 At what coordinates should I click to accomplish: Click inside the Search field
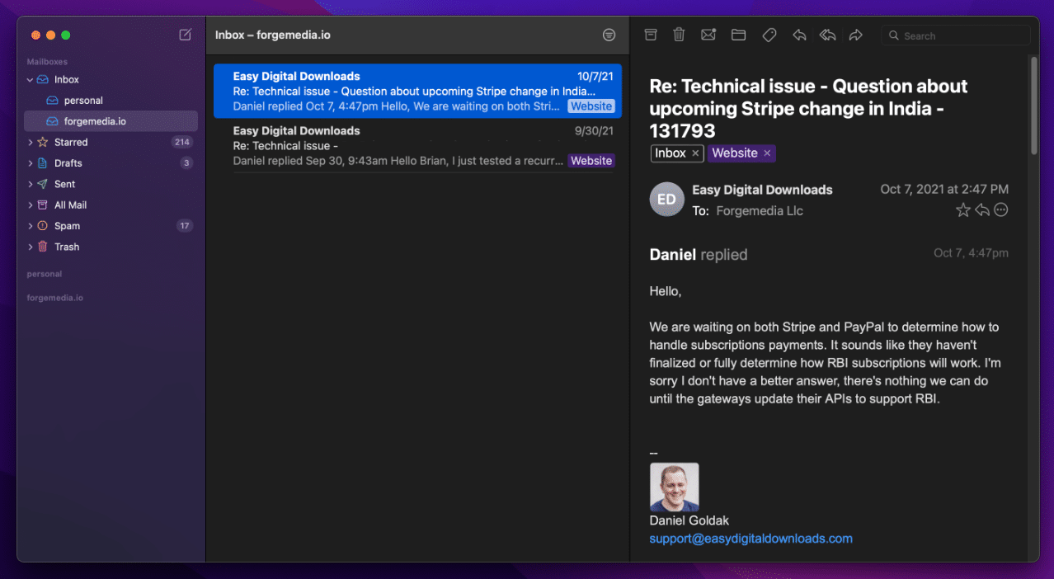955,35
